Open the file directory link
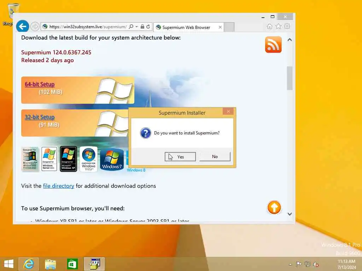 point(59,186)
